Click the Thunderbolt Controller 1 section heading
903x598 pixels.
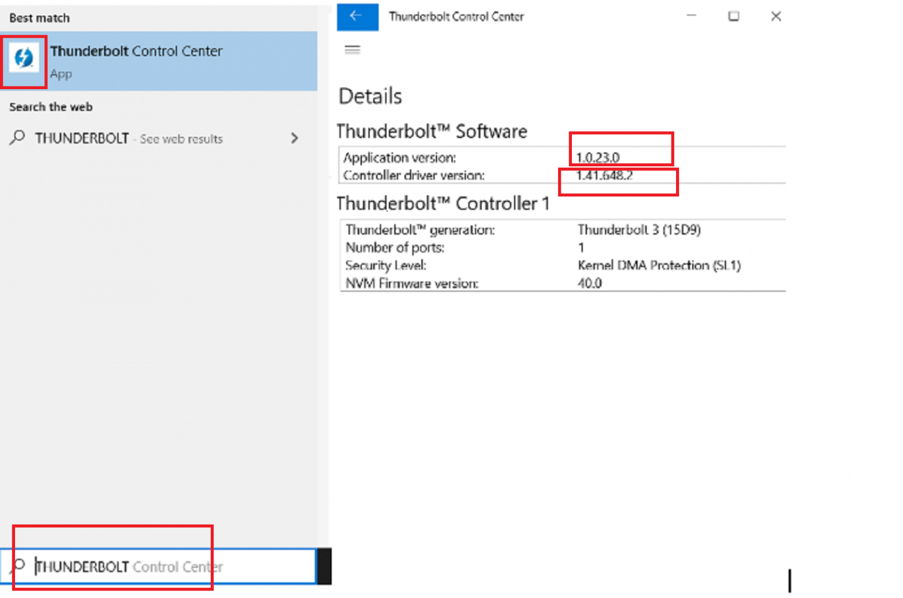click(x=443, y=204)
